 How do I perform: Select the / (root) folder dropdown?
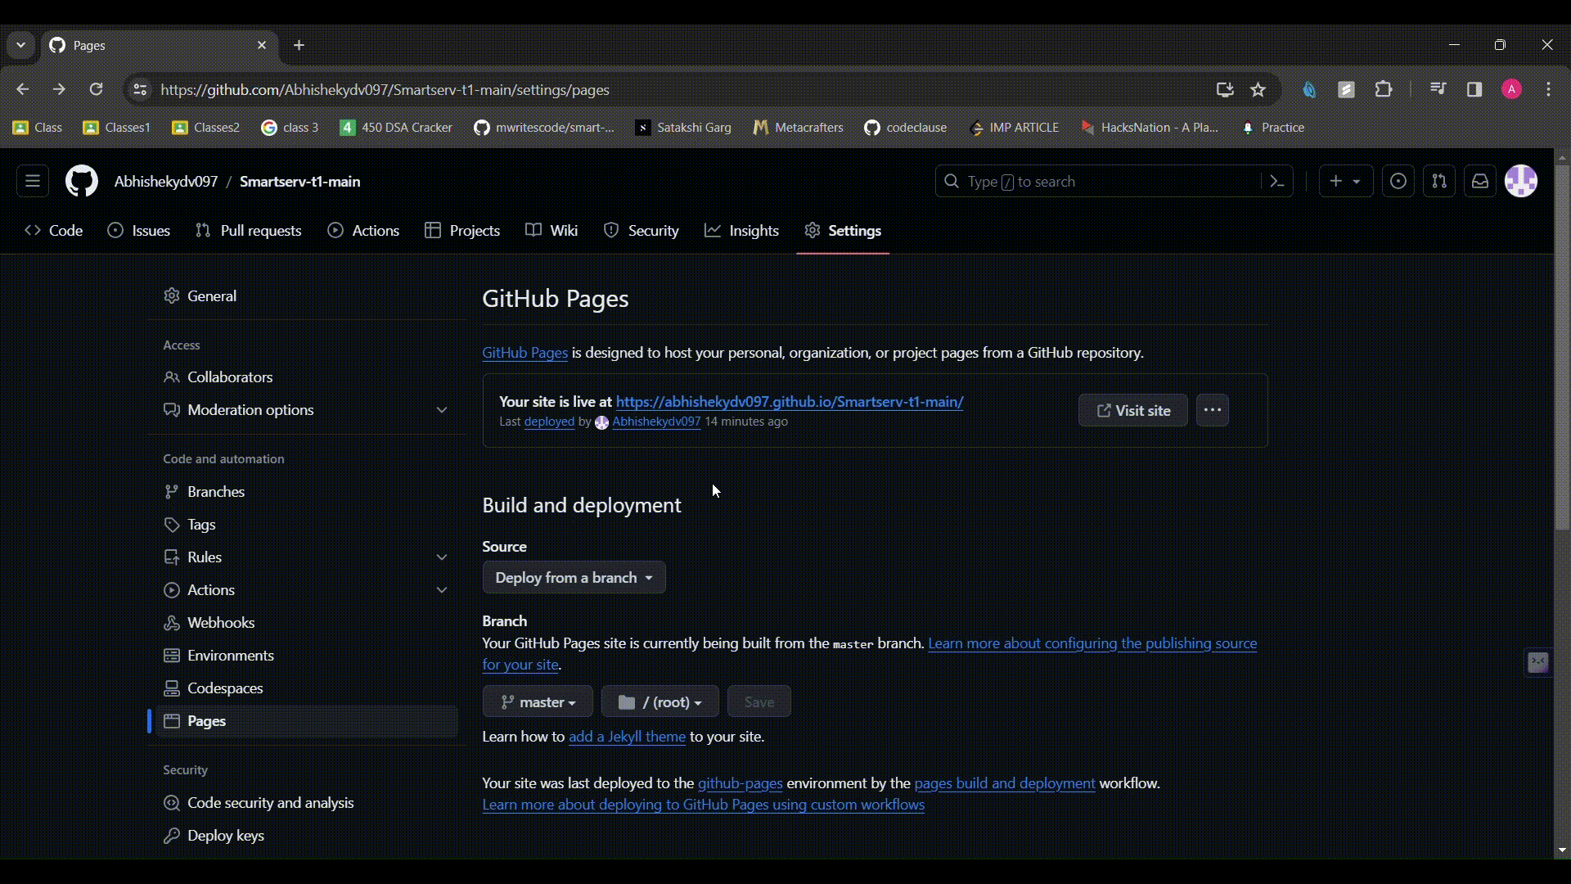(660, 701)
